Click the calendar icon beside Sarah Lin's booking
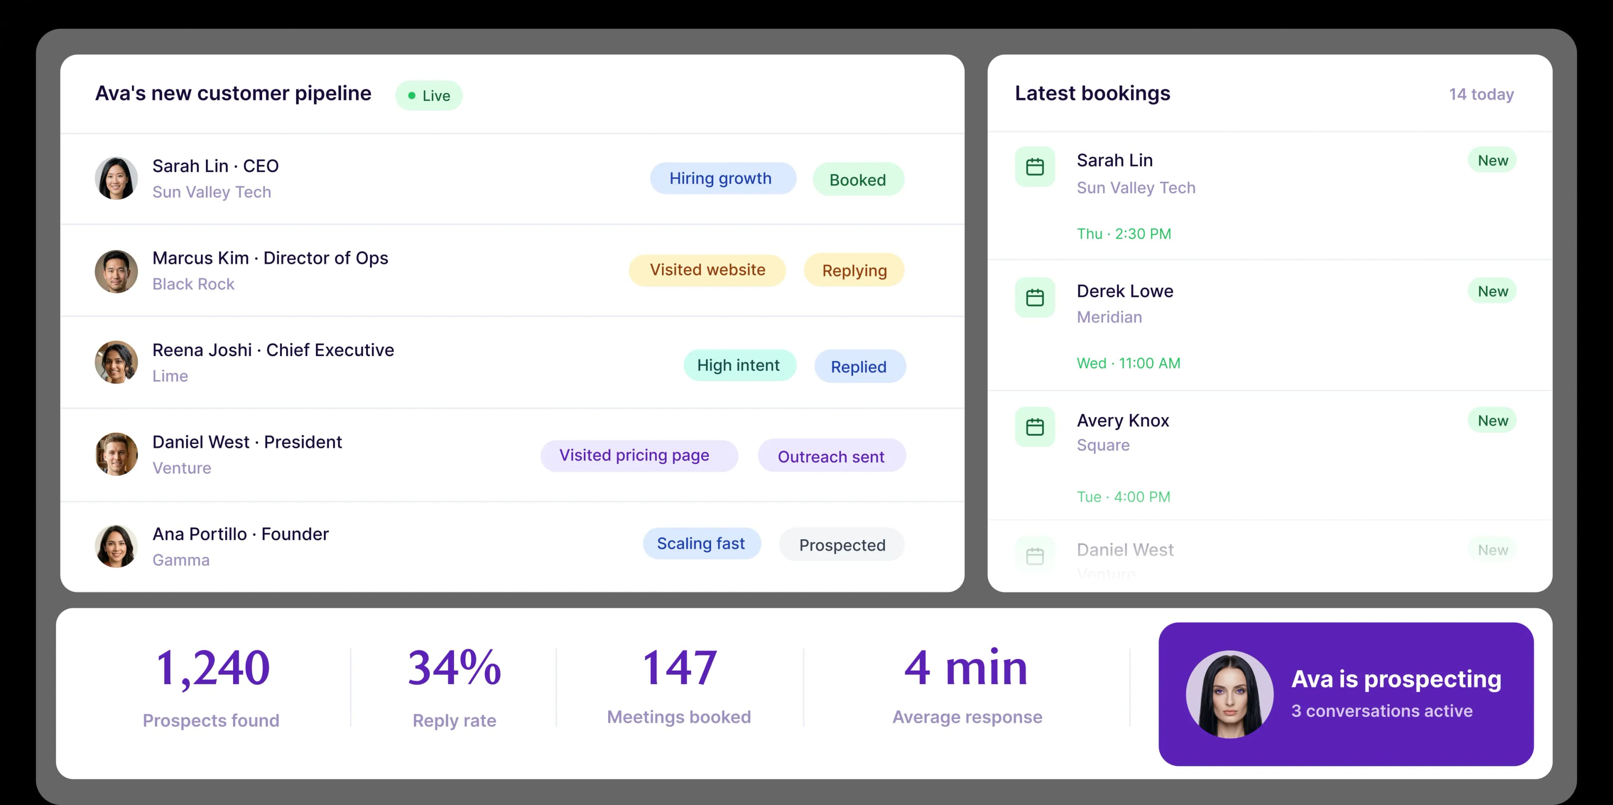This screenshot has height=805, width=1613. [1035, 167]
